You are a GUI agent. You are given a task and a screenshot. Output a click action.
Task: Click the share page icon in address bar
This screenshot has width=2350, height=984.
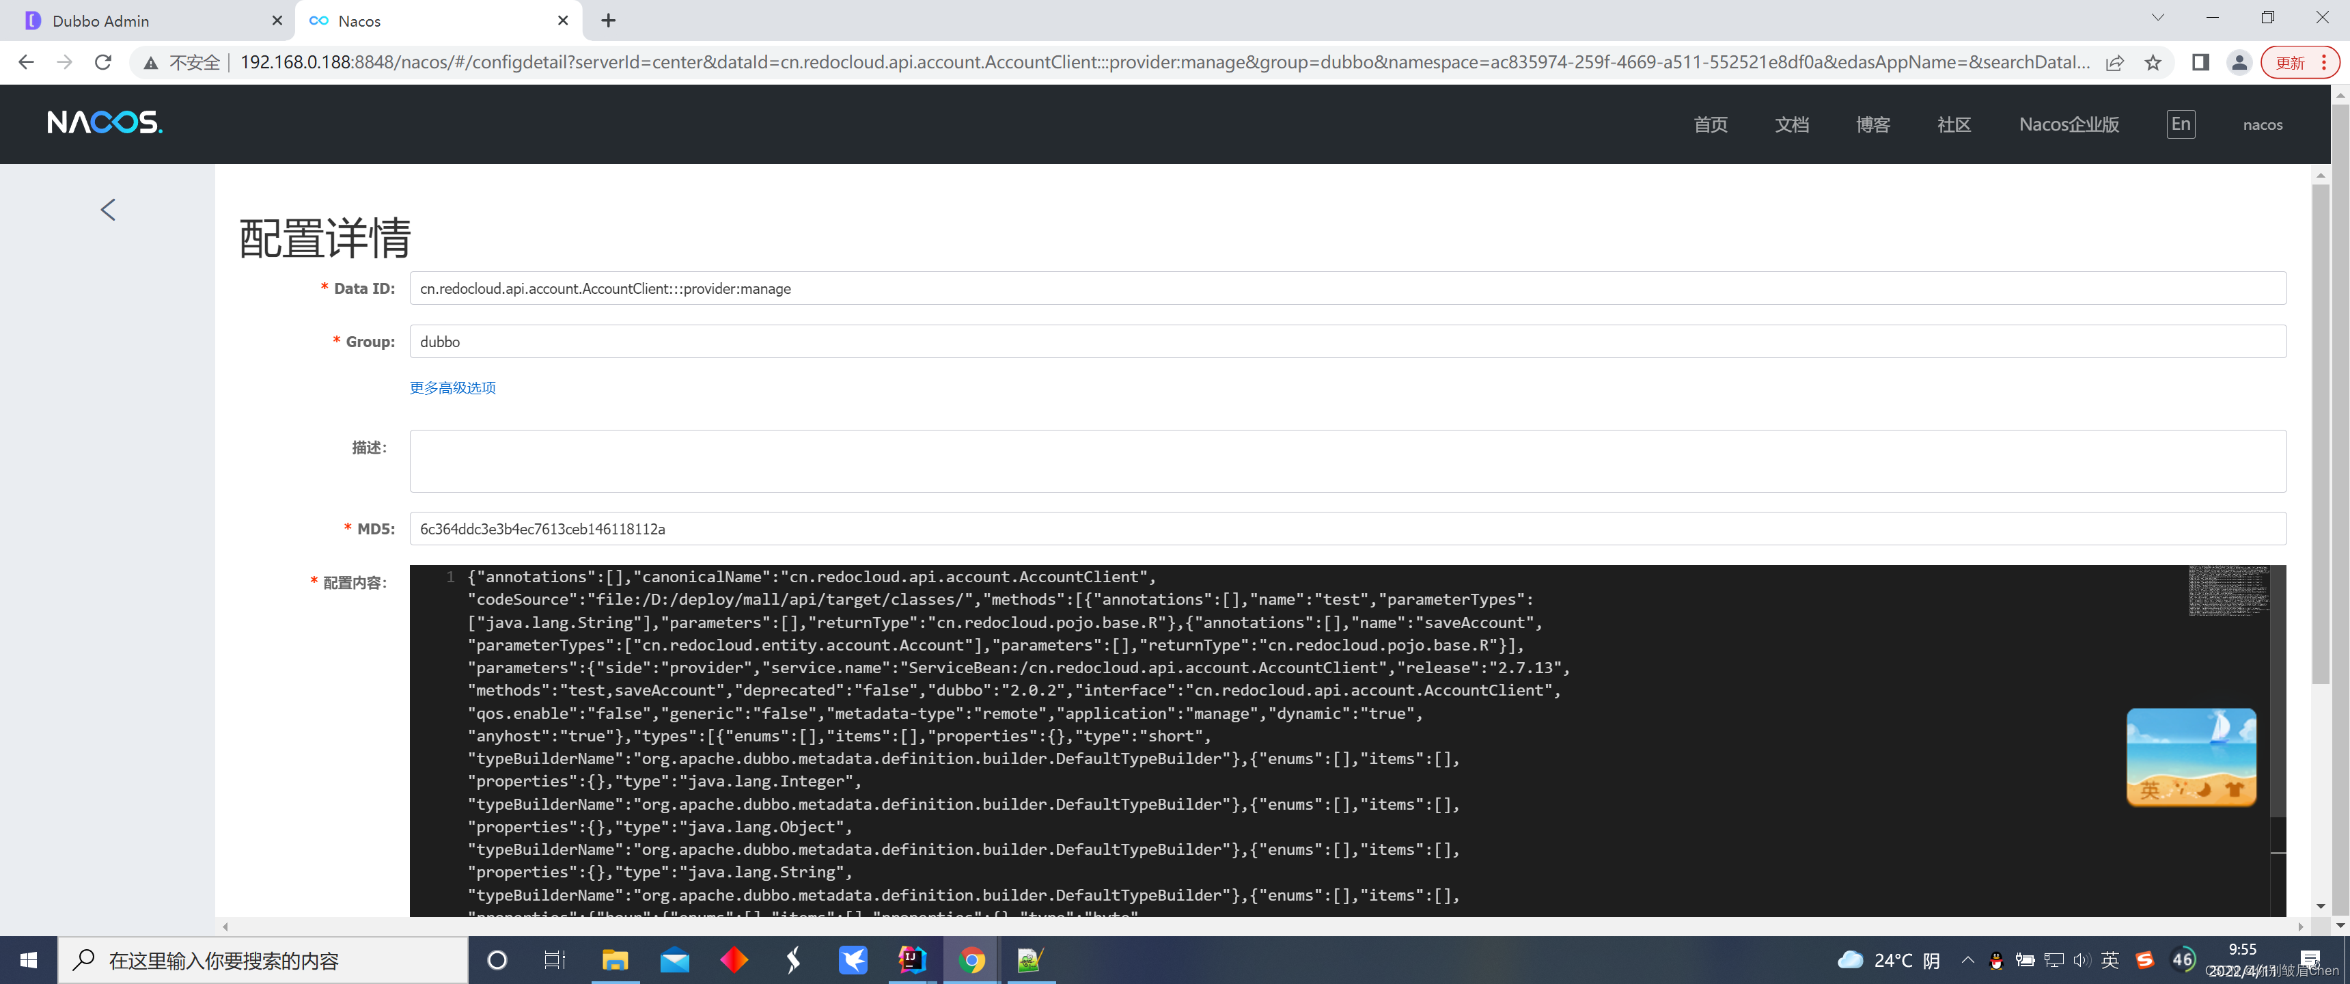[x=2114, y=62]
